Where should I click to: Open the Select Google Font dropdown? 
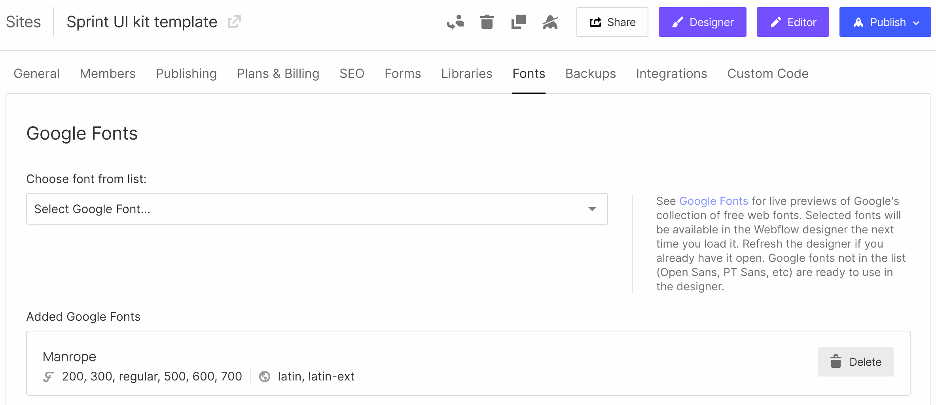point(316,209)
